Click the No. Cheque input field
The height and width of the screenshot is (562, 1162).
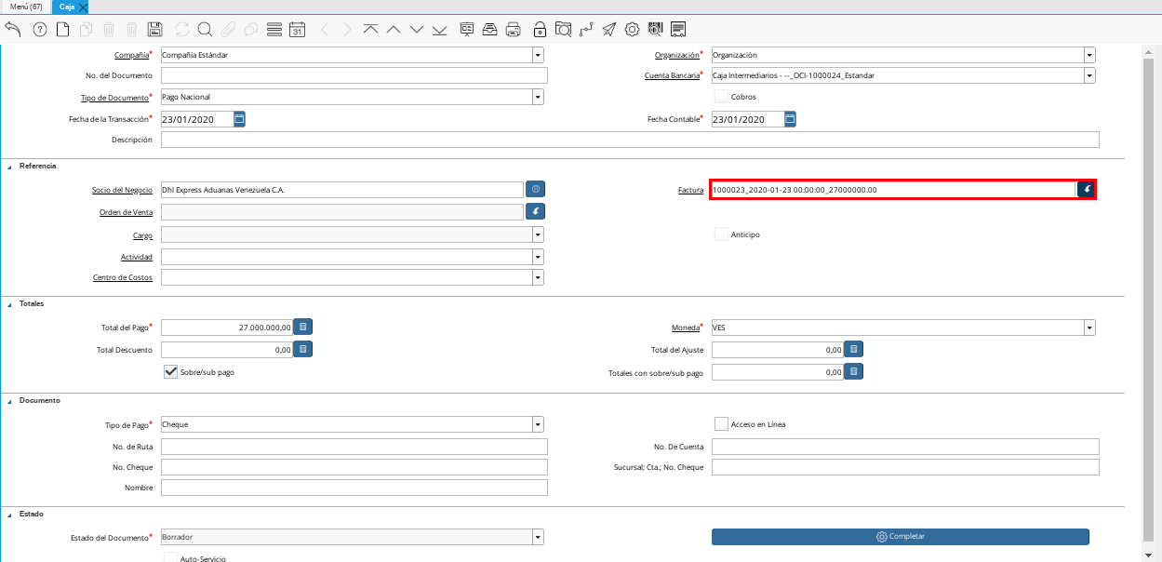click(x=354, y=467)
